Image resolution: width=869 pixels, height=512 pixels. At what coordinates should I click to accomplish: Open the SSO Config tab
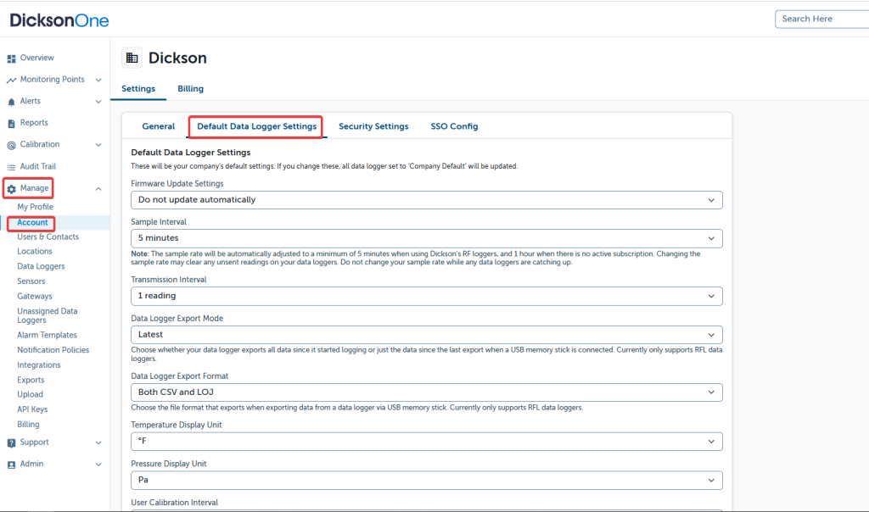454,126
